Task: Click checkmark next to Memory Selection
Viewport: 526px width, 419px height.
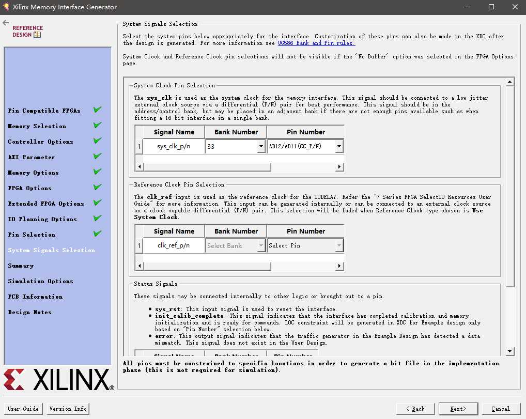Action: (x=97, y=125)
